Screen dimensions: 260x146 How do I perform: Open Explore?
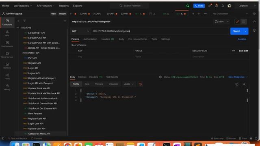coord(78,6)
